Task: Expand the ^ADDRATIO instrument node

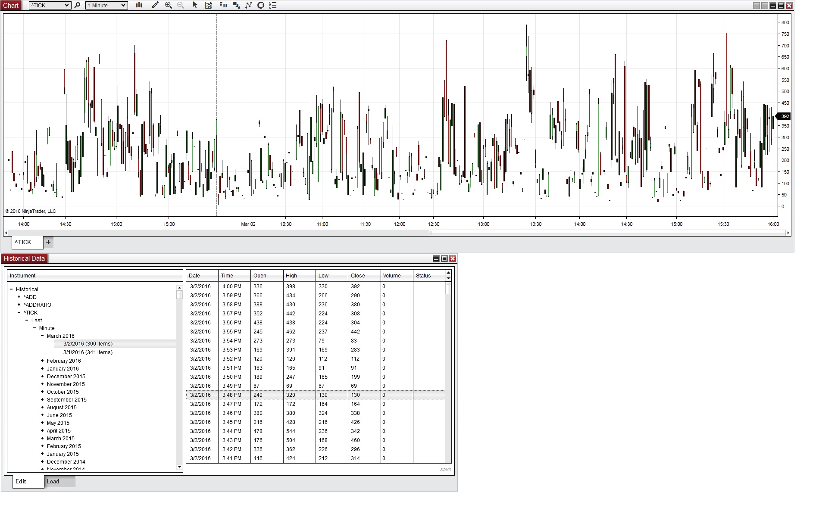Action: (19, 305)
